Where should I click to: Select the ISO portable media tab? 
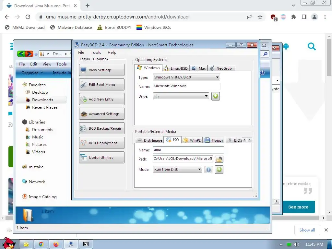tap(172, 140)
